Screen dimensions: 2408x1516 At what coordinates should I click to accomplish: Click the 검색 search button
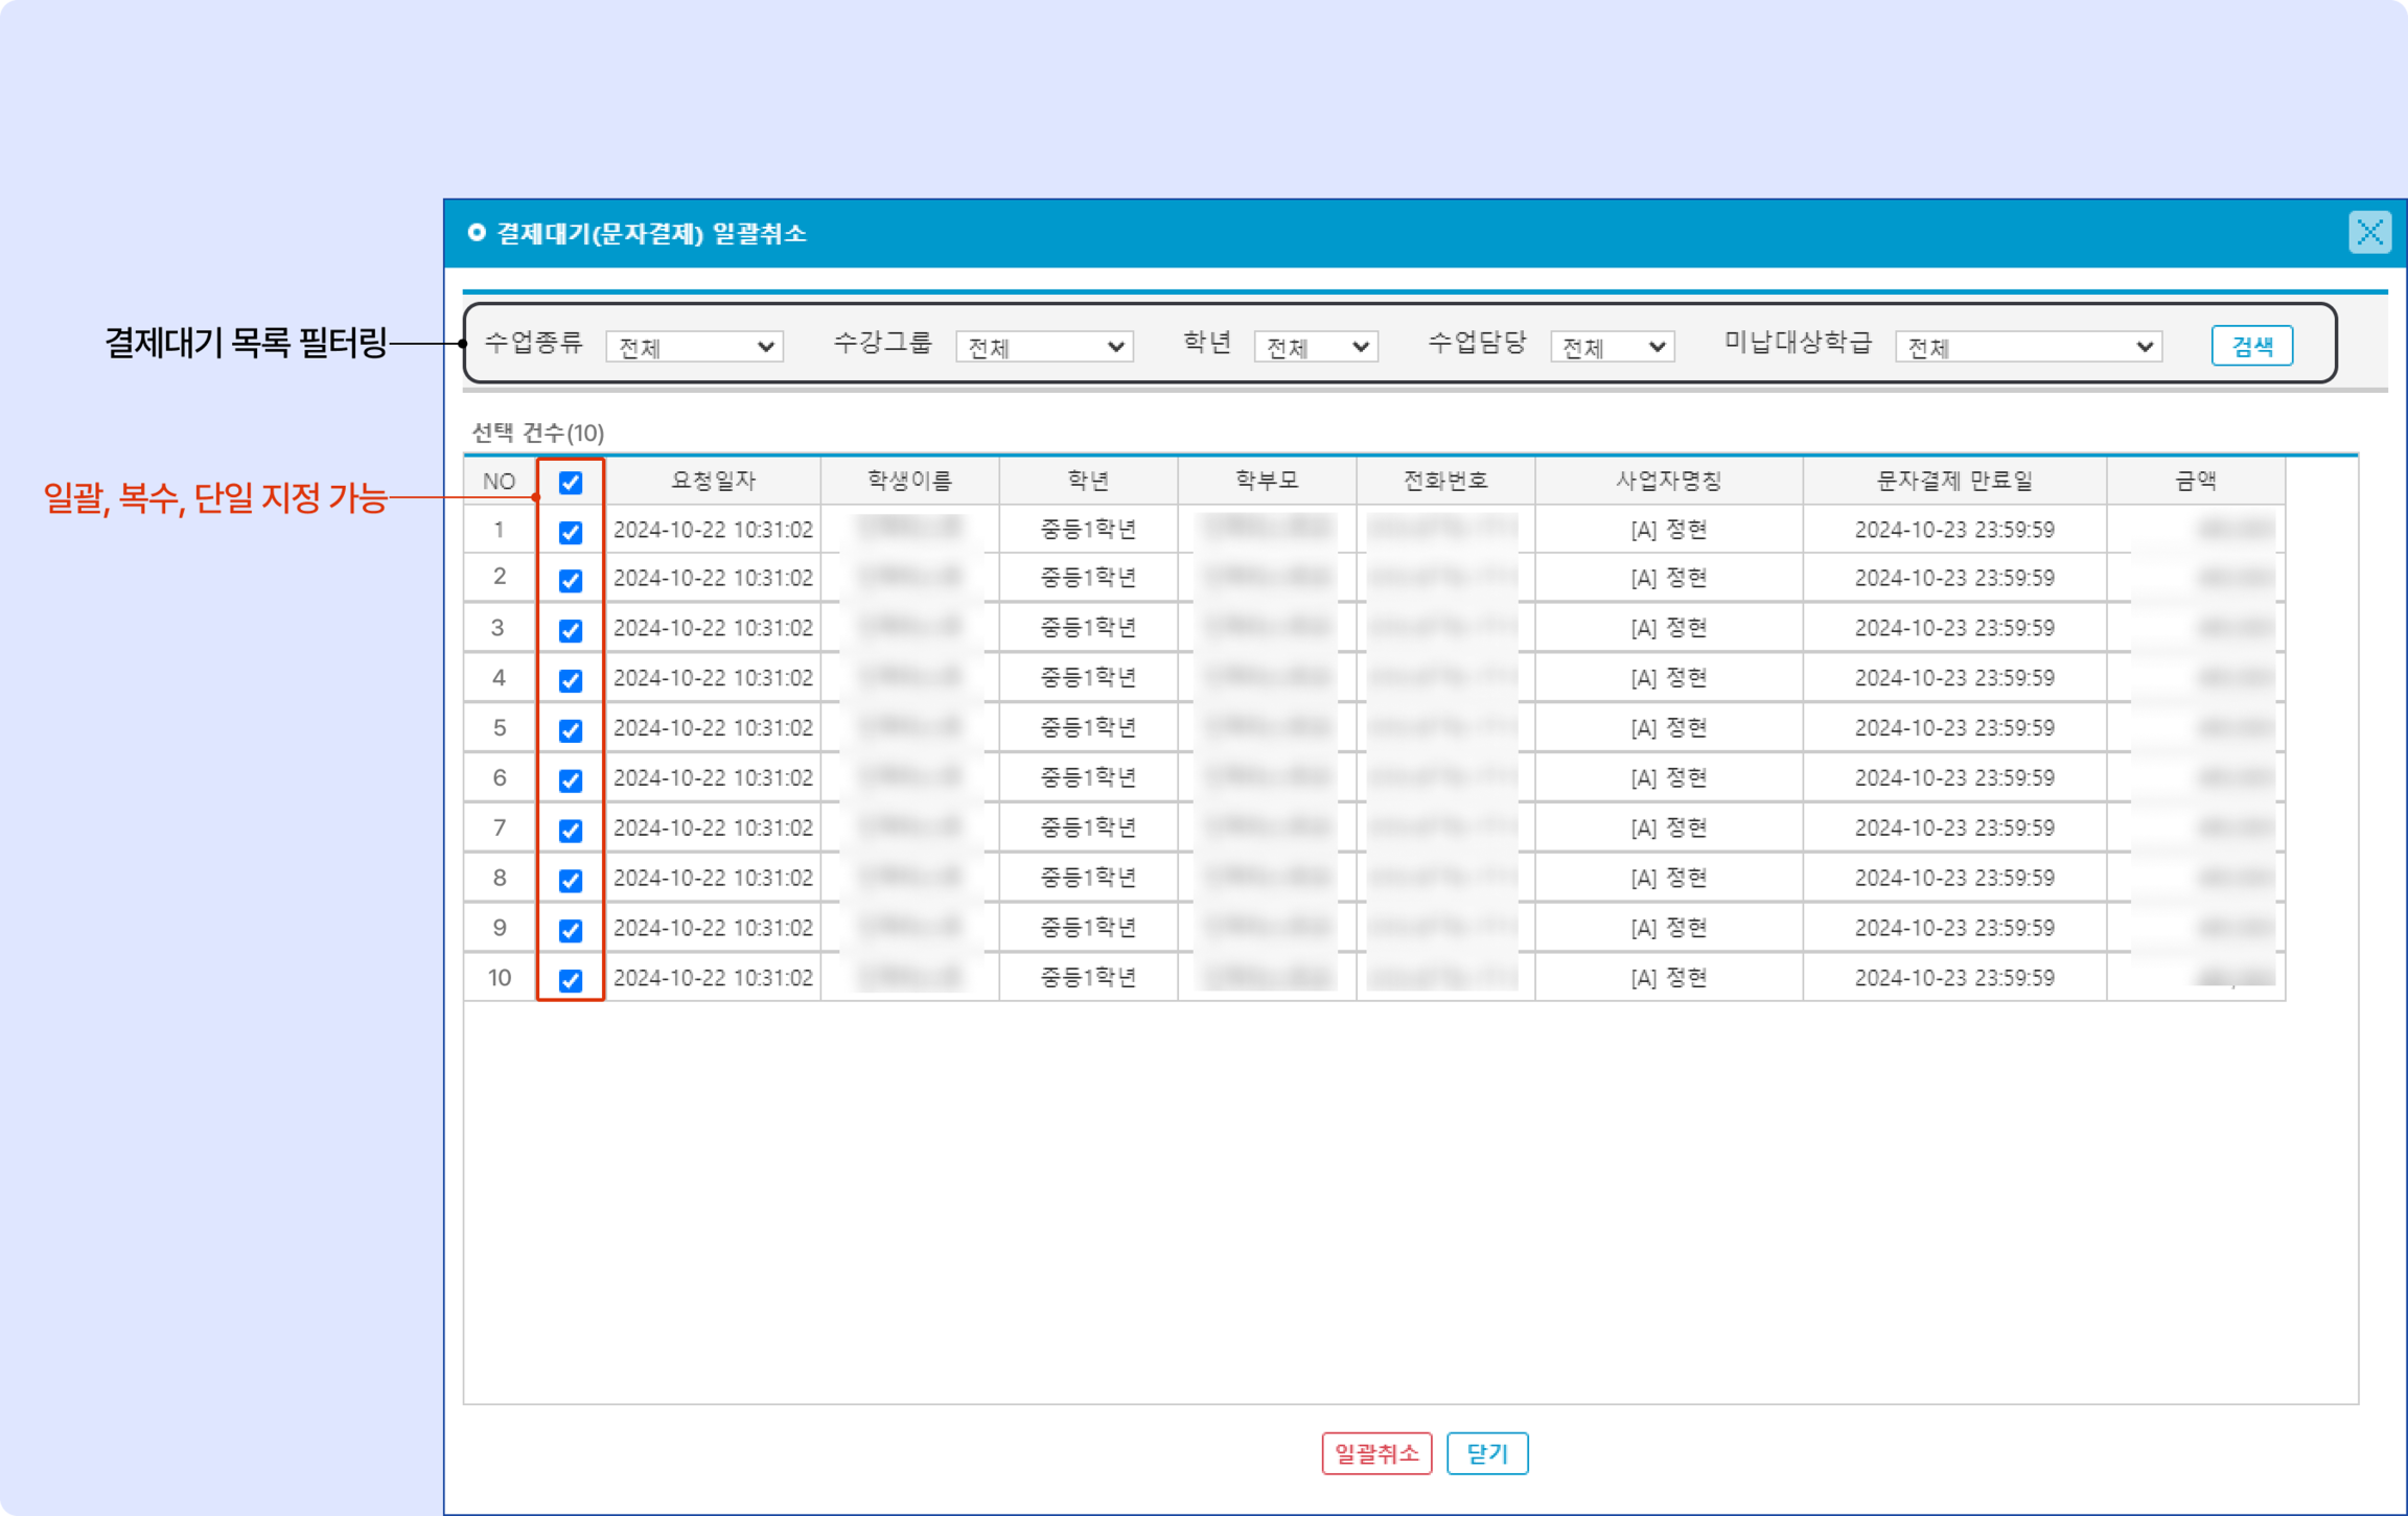pyautogui.click(x=2251, y=346)
